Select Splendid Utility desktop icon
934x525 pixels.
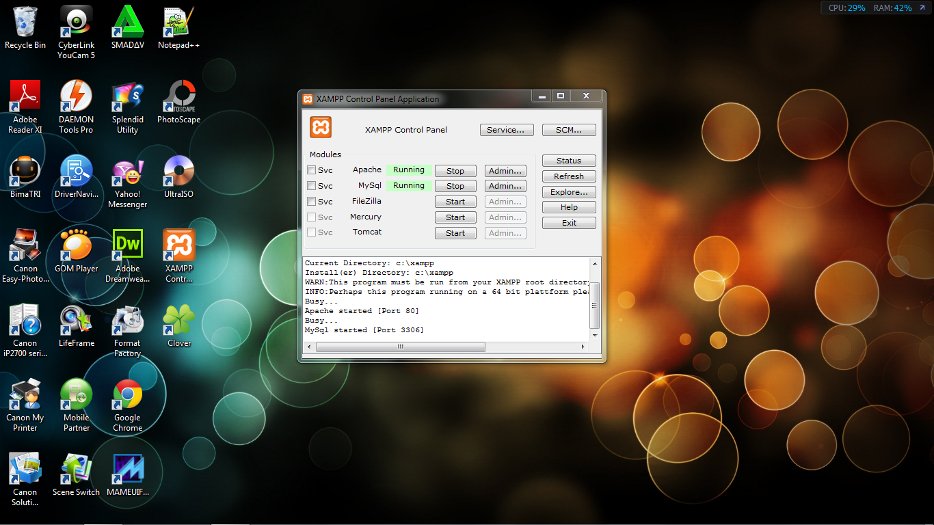pos(128,107)
